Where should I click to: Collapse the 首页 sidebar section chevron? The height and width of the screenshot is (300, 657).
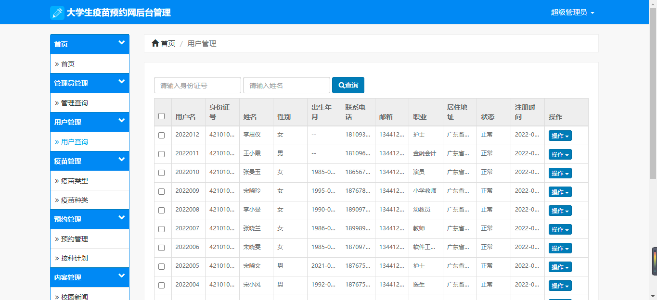pyautogui.click(x=121, y=43)
